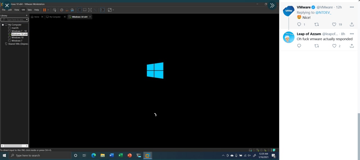Click the VMware Workstation taskbar icon
Viewport: 360px width, 160px height.
(x=148, y=156)
